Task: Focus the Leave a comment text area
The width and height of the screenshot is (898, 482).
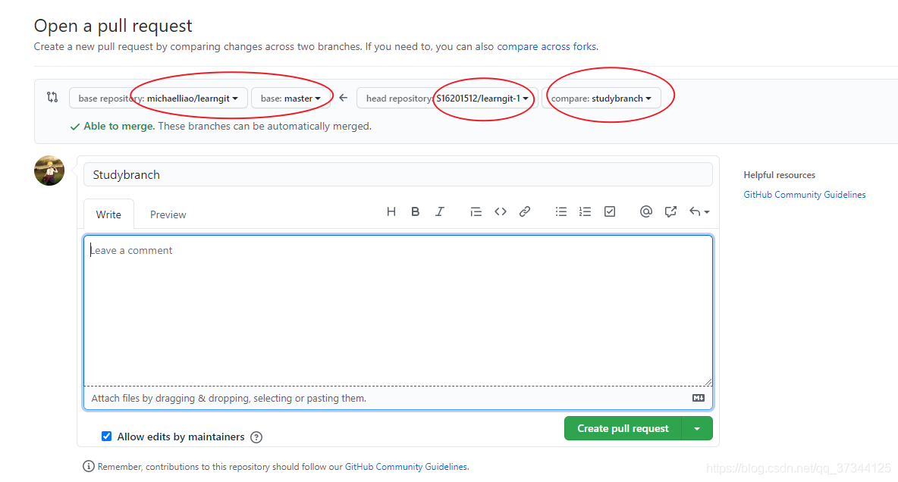Action: (398, 311)
